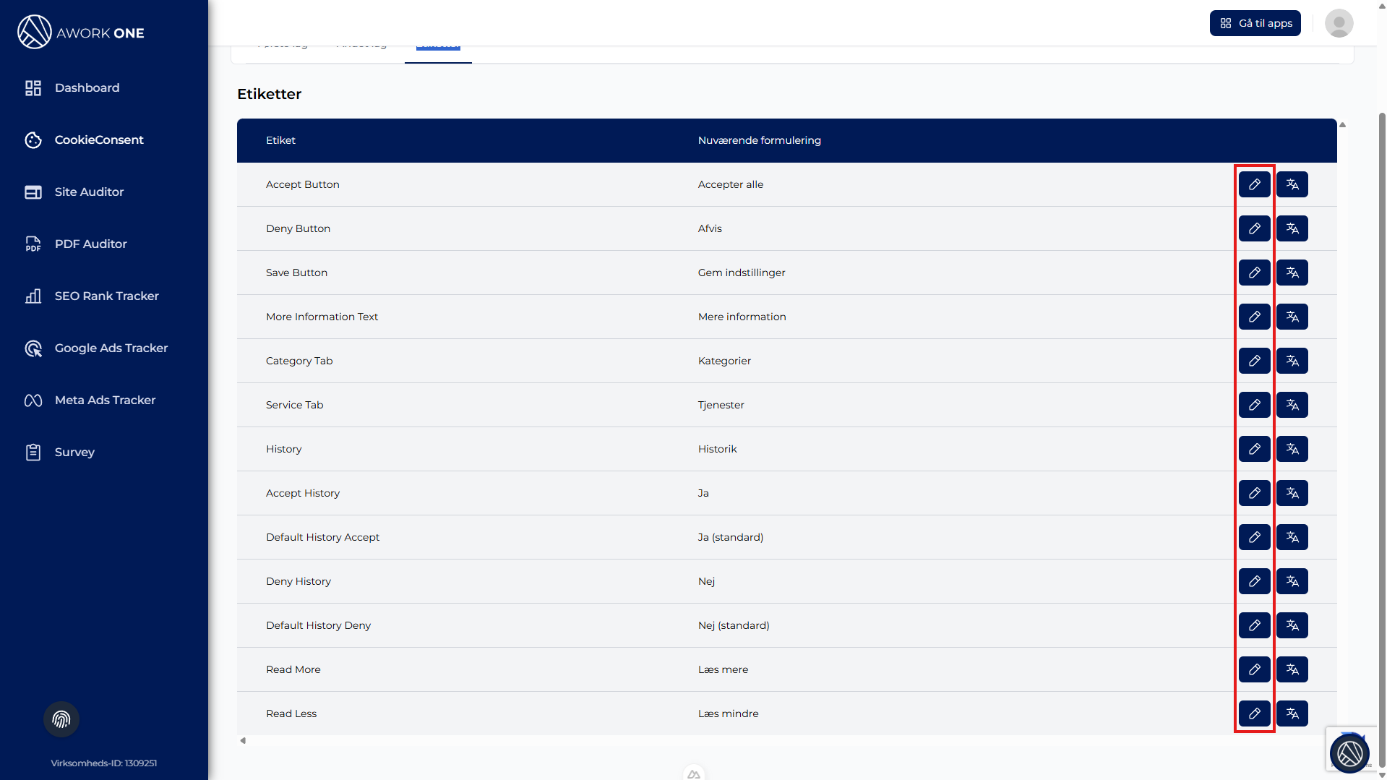This screenshot has height=780, width=1387.
Task: Click the Awork One logo
Action: 81,33
